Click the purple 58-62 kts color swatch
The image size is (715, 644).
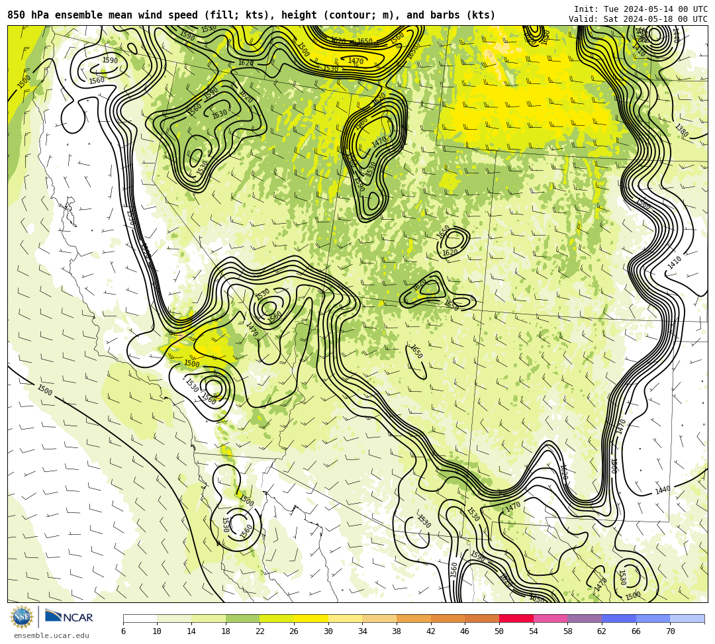click(585, 618)
